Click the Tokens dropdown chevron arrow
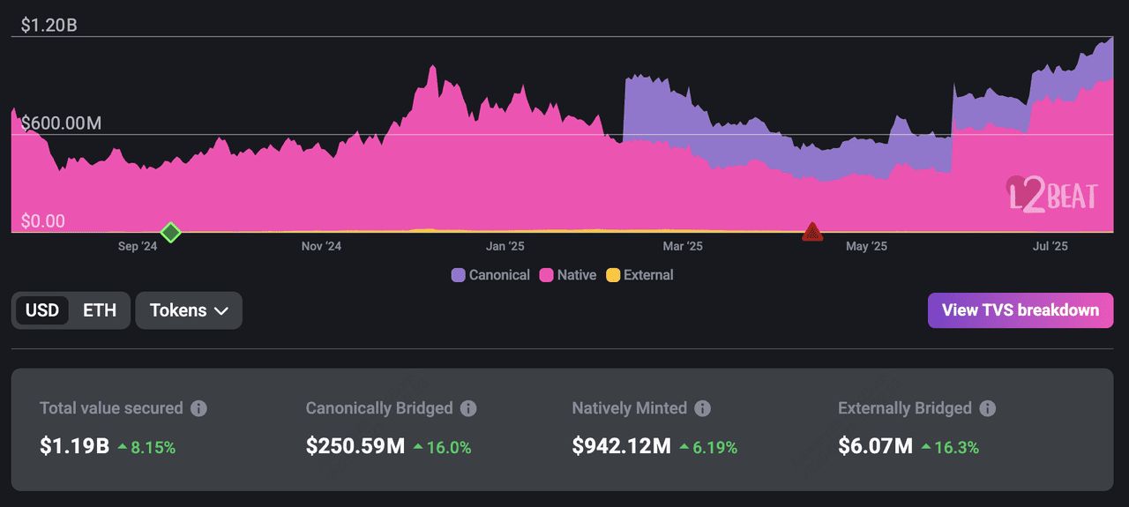The width and height of the screenshot is (1129, 507). coord(221,311)
